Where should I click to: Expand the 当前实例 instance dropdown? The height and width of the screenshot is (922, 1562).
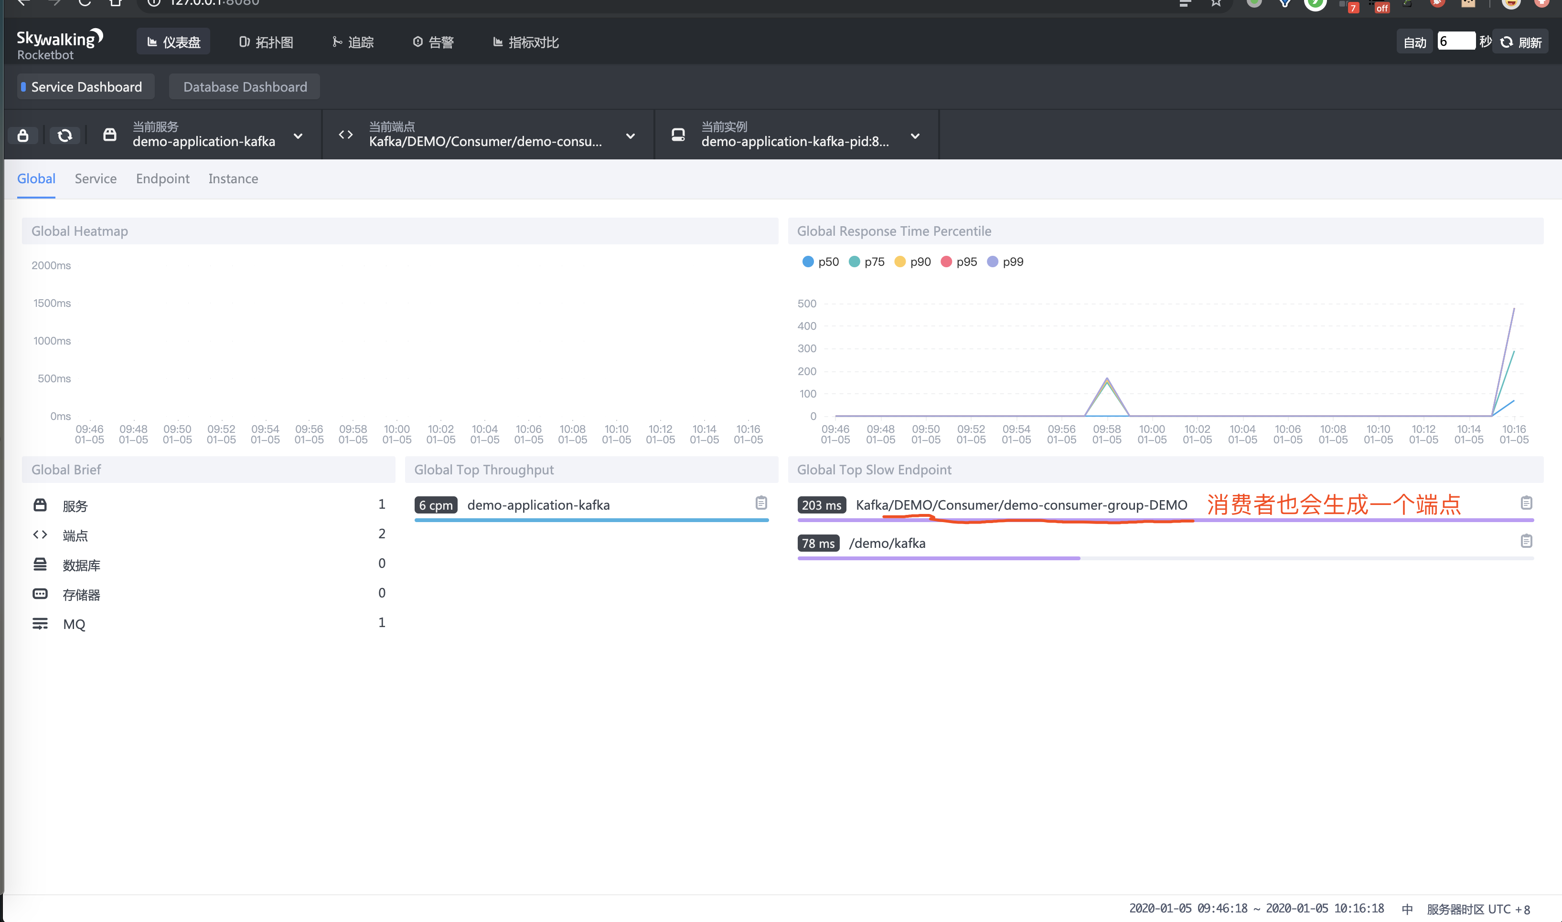tap(915, 136)
